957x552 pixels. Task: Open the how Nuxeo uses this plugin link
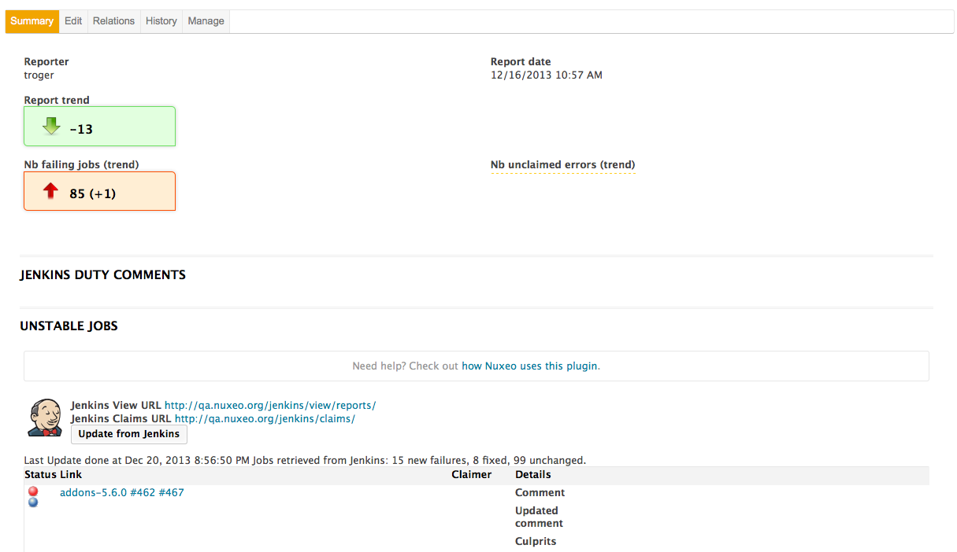(x=529, y=366)
